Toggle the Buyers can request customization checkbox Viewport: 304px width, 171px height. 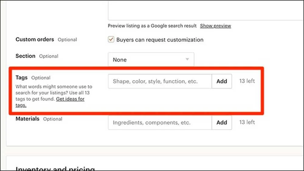click(x=111, y=40)
